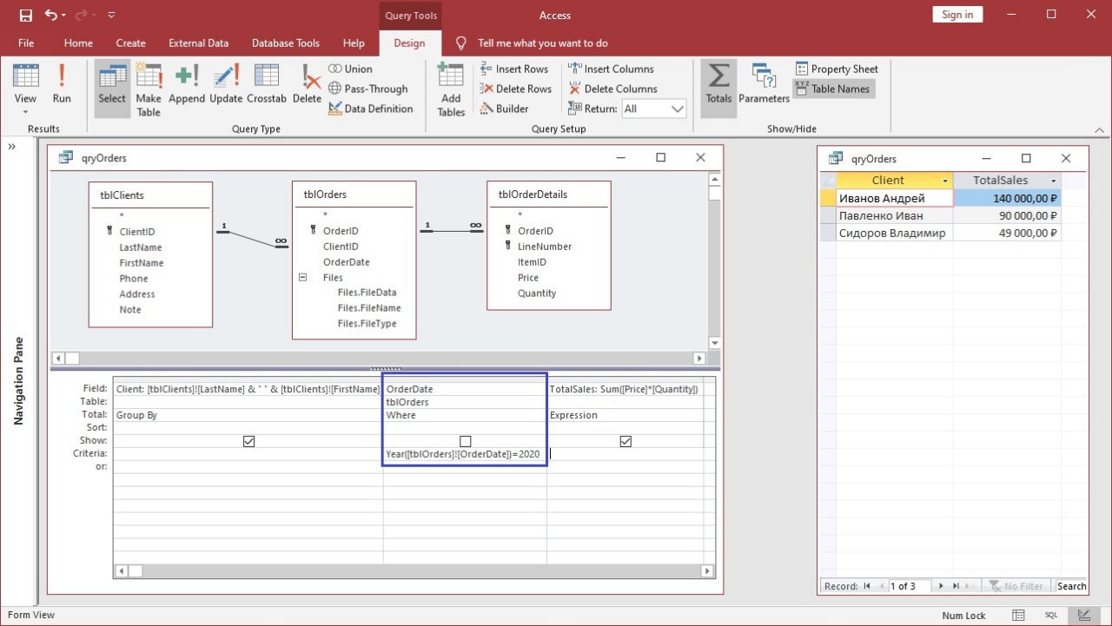Click the Run query icon
1112x626 pixels.
[x=62, y=85]
